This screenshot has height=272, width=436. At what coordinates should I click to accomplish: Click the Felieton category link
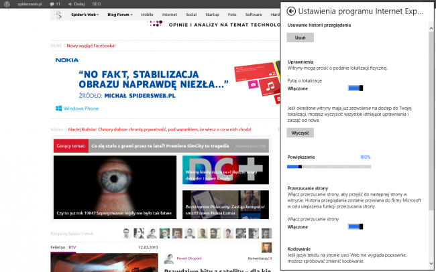(x=58, y=247)
